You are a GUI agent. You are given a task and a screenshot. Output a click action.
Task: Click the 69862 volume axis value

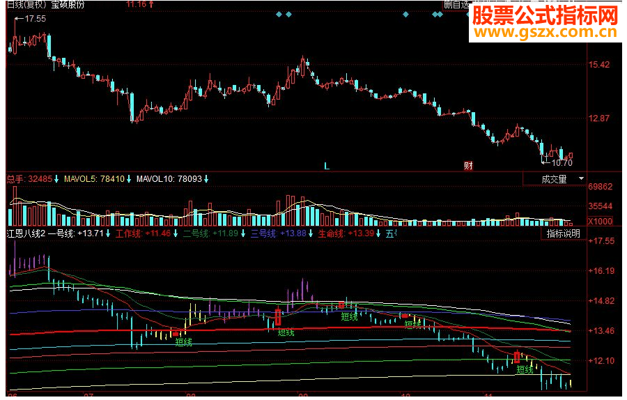tap(601, 186)
